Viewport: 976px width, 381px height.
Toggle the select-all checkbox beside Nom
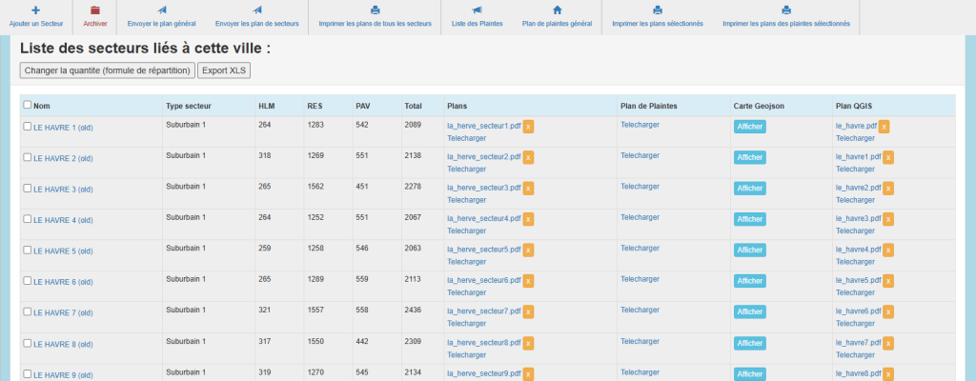point(28,105)
